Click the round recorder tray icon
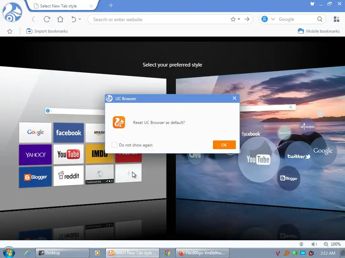The height and width of the screenshot is (258, 345). [311, 253]
